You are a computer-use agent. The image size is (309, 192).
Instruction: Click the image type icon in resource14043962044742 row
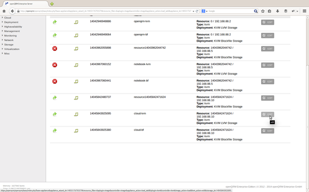(x=76, y=49)
